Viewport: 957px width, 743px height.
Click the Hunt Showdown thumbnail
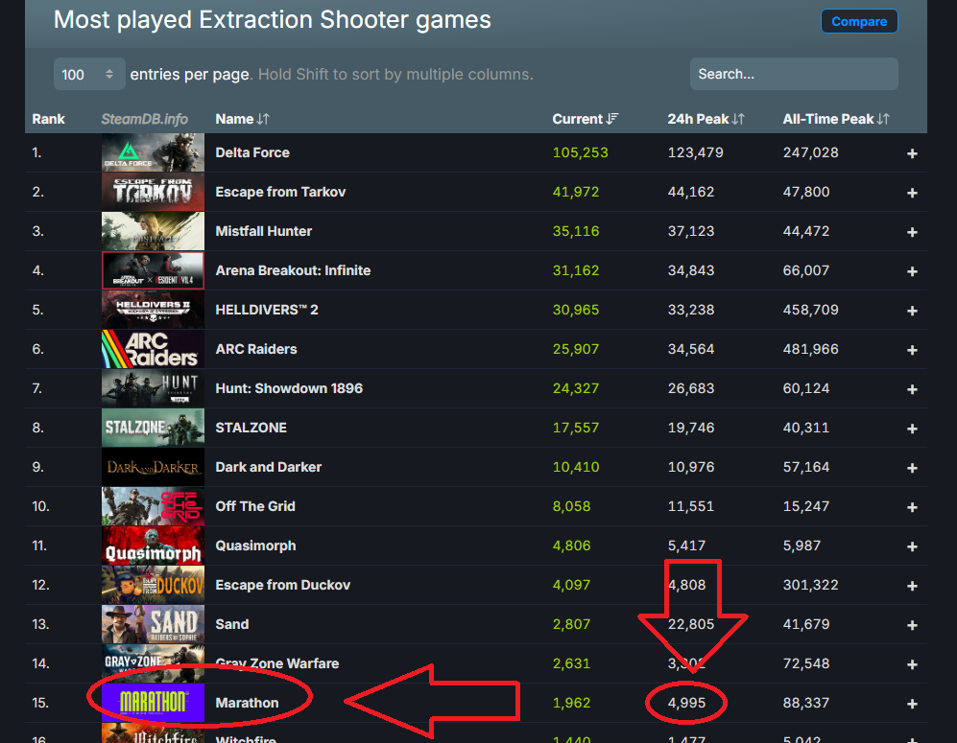coord(153,388)
